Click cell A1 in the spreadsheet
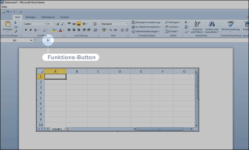Viewport: 249px width, 150px height. [55, 77]
